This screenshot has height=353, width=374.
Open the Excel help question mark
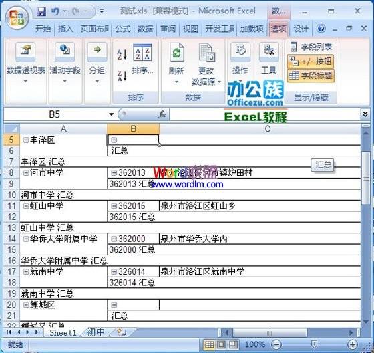point(321,29)
